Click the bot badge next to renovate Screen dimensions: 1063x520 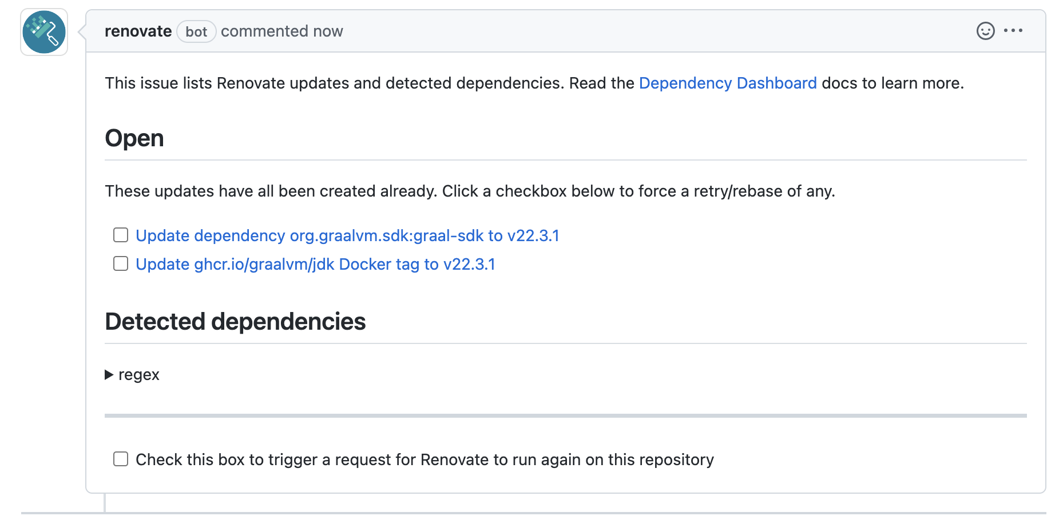tap(196, 31)
